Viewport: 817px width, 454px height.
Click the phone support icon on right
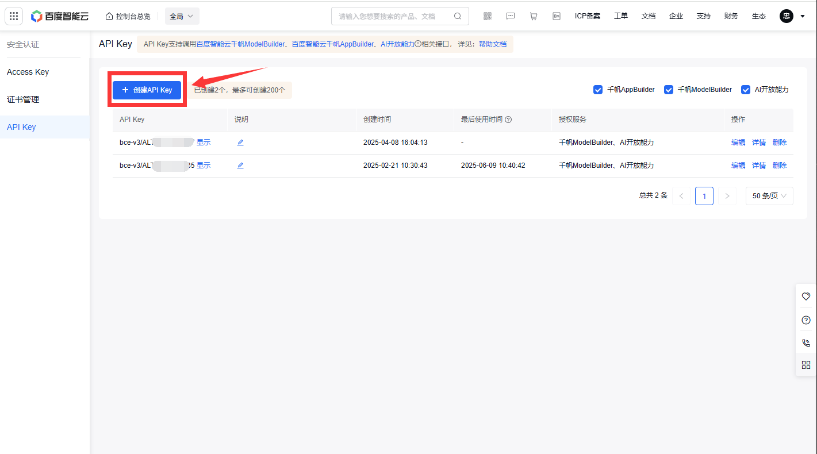806,343
